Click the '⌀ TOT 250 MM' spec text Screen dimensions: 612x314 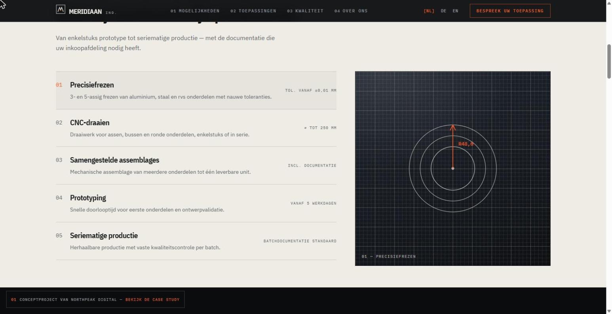click(320, 128)
